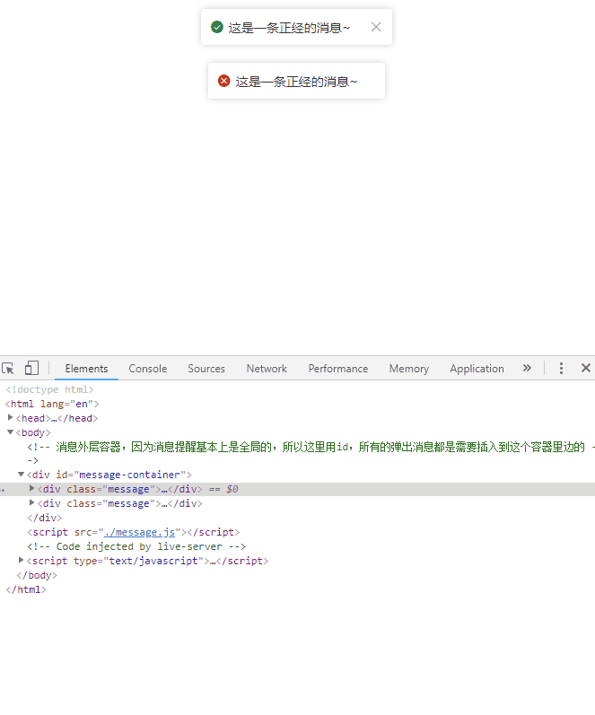
Task: Click the green success check icon
Action: coord(217,27)
